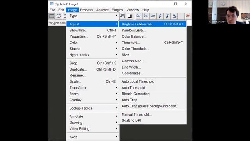Click the Radmir Sarsenov webcam thumbnail
This screenshot has height=141, width=250.
tap(229, 12)
